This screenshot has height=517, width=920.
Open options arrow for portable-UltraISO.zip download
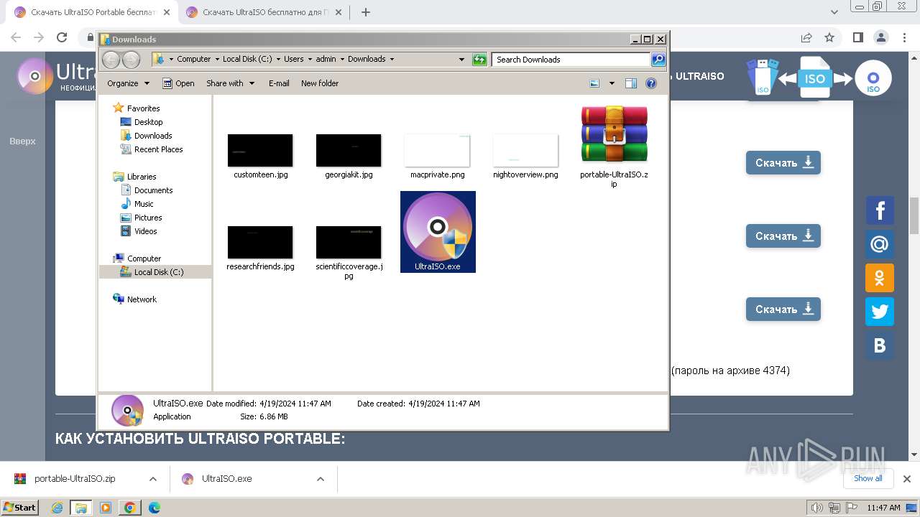[153, 479]
